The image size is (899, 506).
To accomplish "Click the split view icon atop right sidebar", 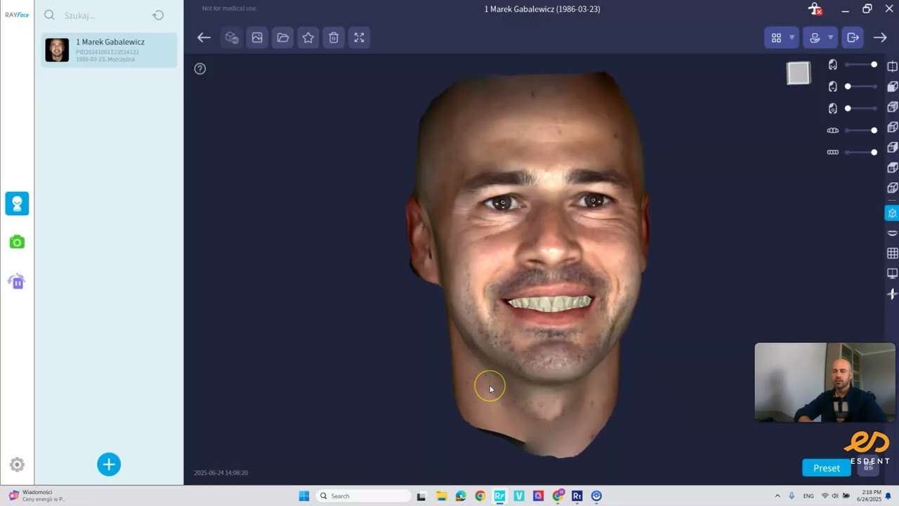I will coord(893,66).
